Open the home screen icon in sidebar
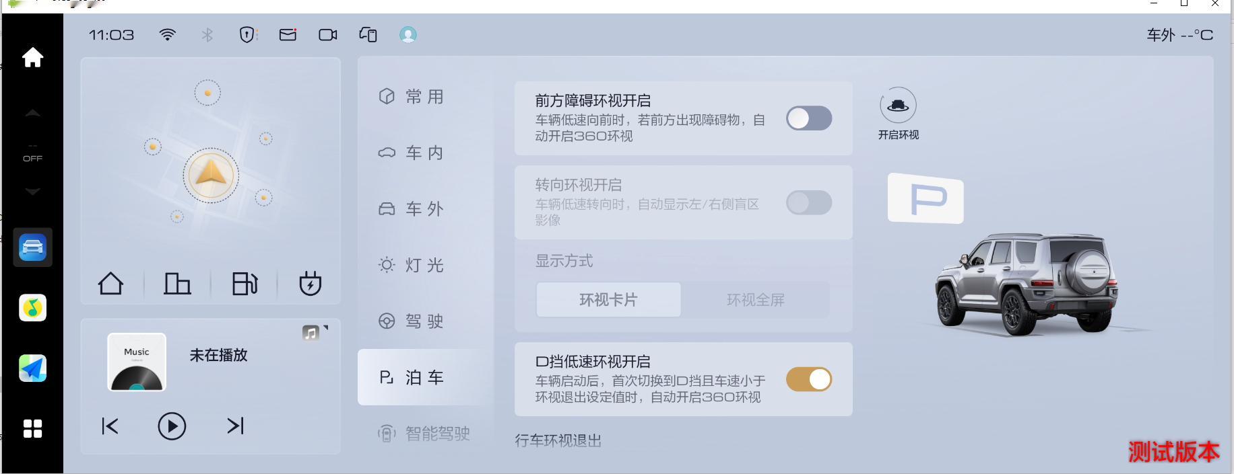1234x474 pixels. click(32, 57)
